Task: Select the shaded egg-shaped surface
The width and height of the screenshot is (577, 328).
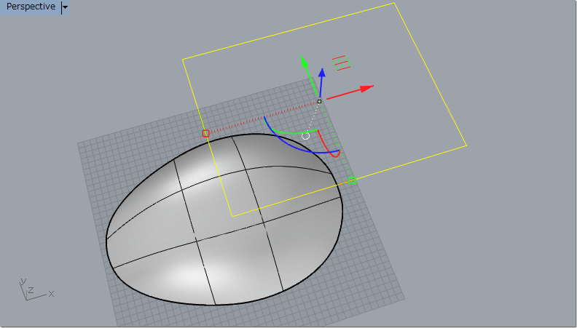Action: click(x=224, y=220)
